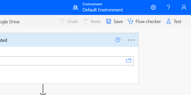Viewport: 191px width, 95px height.
Task: Open the account profile icon
Action: tap(184, 8)
